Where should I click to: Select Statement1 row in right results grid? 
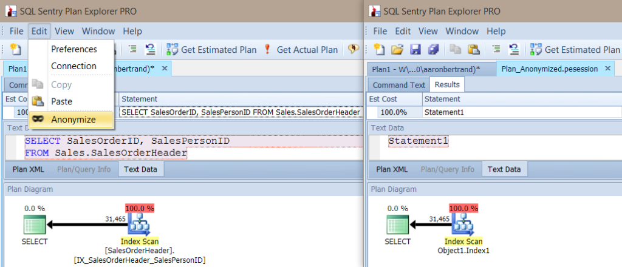[x=522, y=112]
